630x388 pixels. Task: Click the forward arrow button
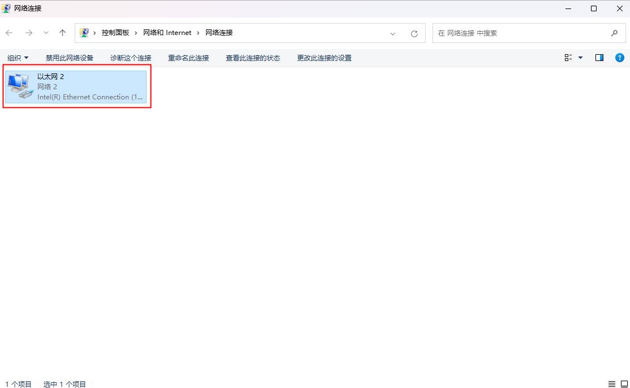(28, 32)
